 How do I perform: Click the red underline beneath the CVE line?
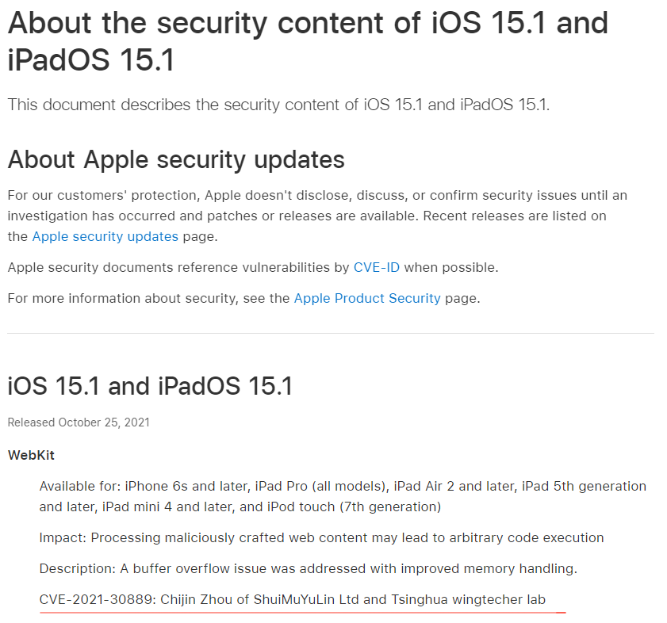302,613
